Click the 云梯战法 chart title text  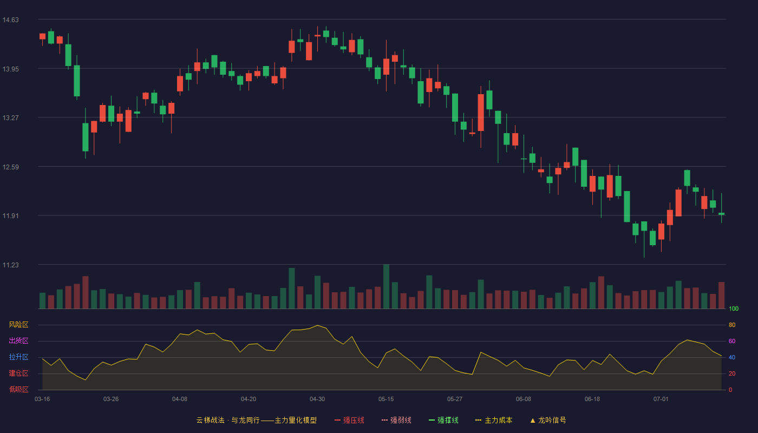point(210,420)
